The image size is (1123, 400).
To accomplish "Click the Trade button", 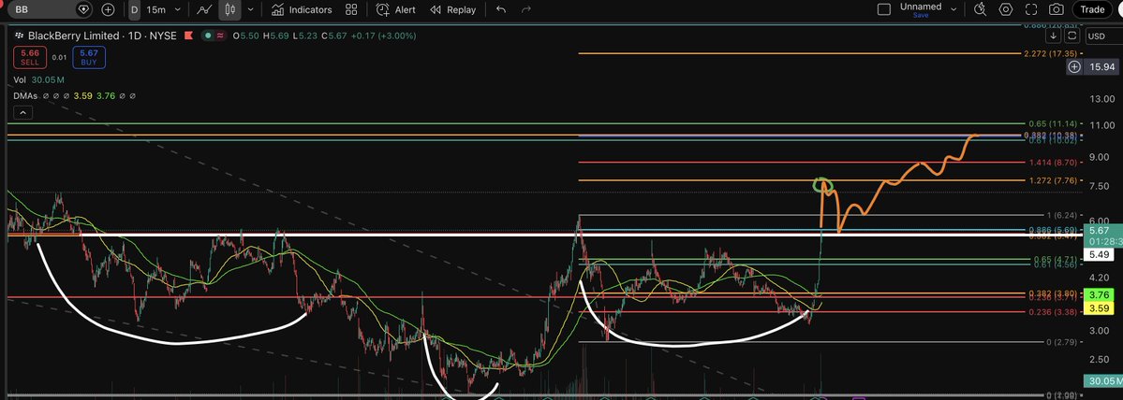I will coord(1092,9).
